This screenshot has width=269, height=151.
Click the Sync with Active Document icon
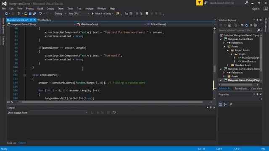tap(242, 25)
